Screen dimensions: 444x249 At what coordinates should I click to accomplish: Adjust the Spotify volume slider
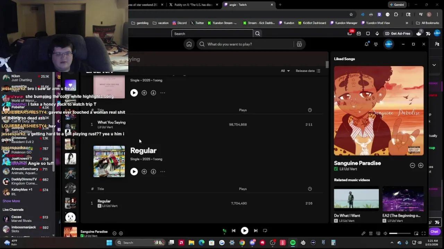point(400,233)
